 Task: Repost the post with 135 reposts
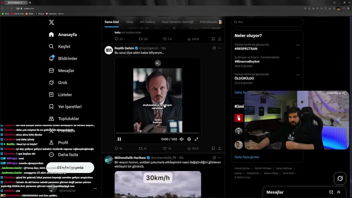[143, 39]
